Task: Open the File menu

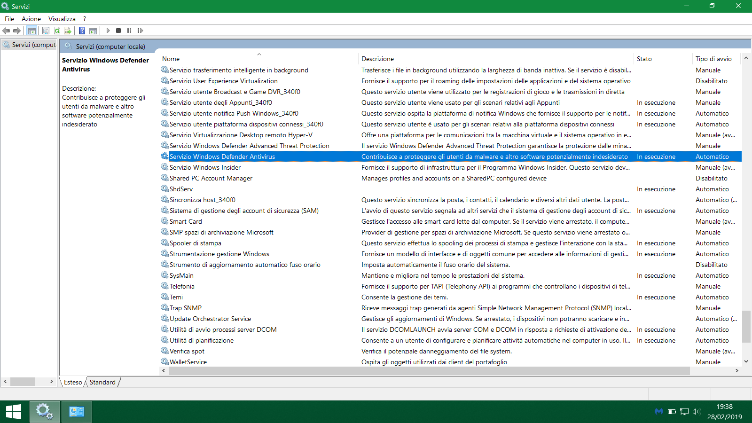Action: point(9,19)
